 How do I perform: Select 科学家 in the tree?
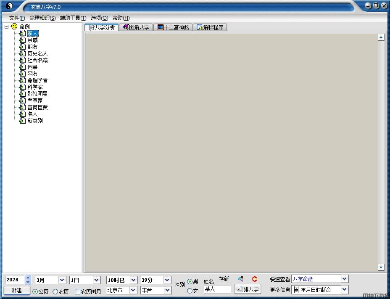pos(35,87)
